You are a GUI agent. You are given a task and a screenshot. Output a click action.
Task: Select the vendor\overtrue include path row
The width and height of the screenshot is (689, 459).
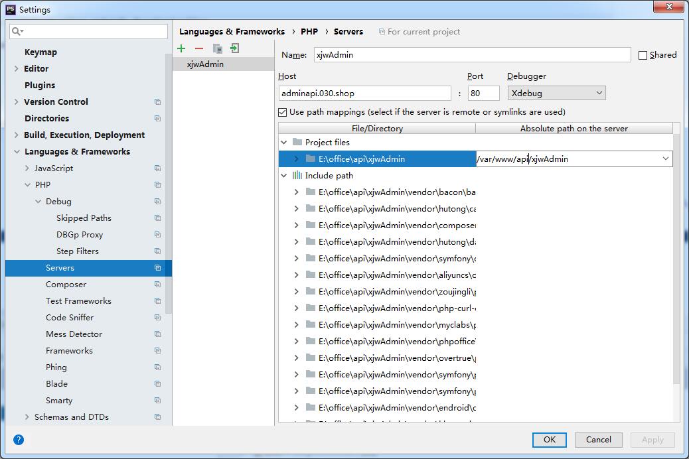point(377,358)
